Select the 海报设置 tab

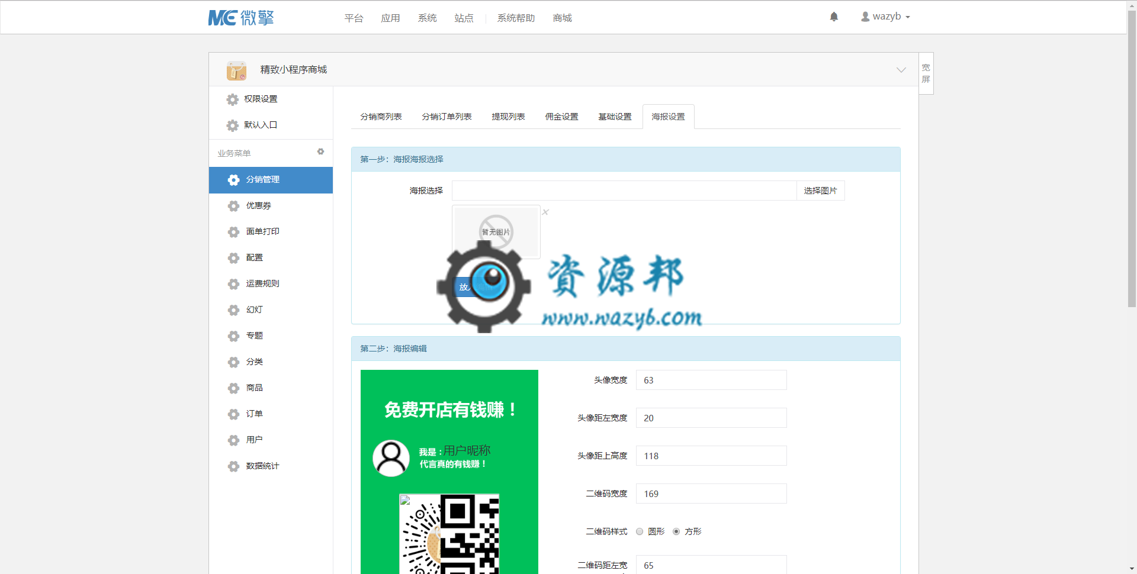click(668, 117)
